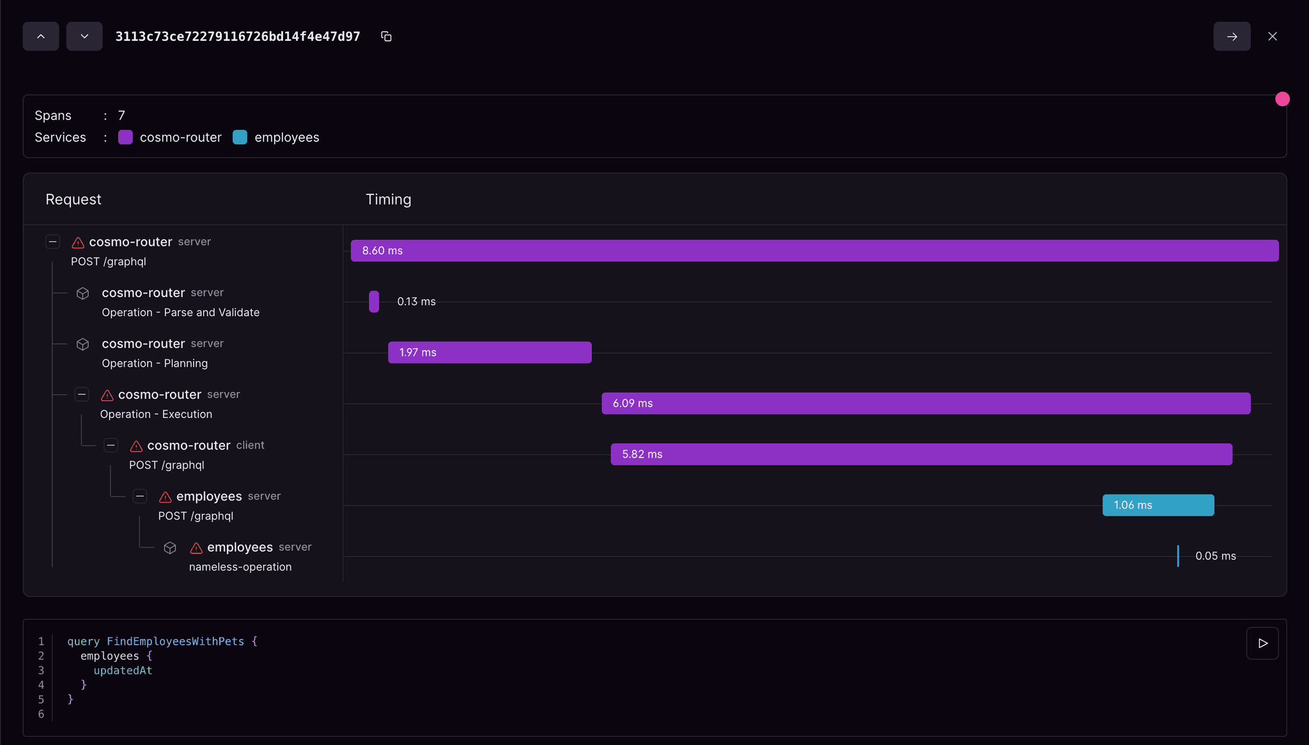
Task: Close the trace detail panel
Action: [1272, 36]
